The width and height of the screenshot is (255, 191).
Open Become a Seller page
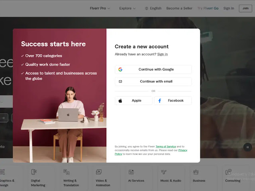pos(179,8)
